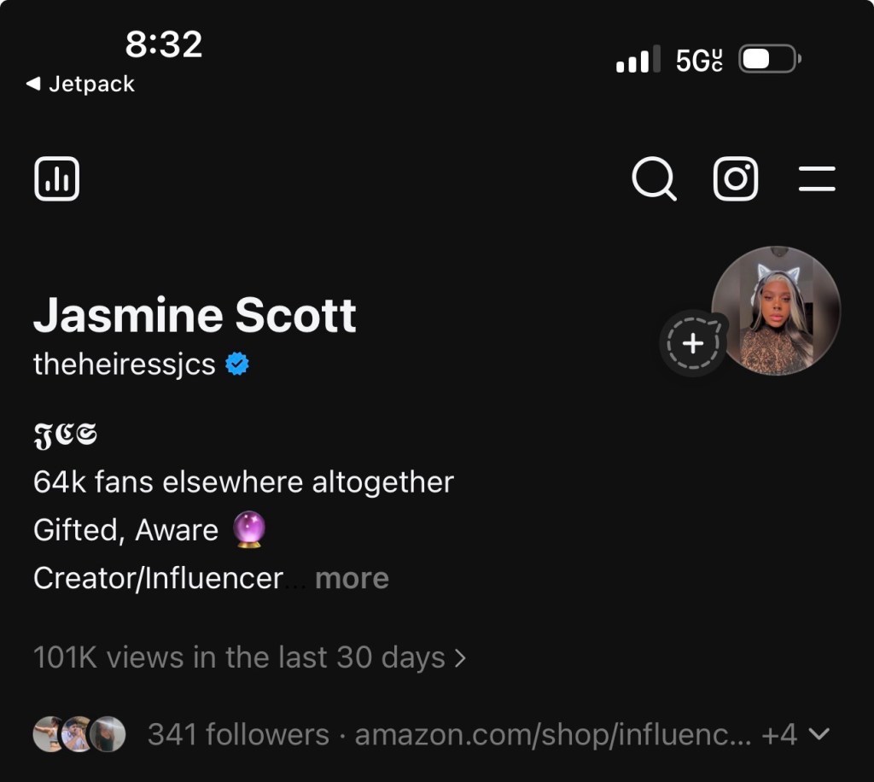Image resolution: width=874 pixels, height=782 pixels.
Task: Tap the stacked follower avatars
Action: 79,734
